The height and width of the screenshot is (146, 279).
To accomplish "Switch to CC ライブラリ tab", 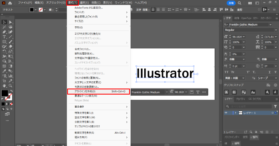I will click(x=255, y=99).
